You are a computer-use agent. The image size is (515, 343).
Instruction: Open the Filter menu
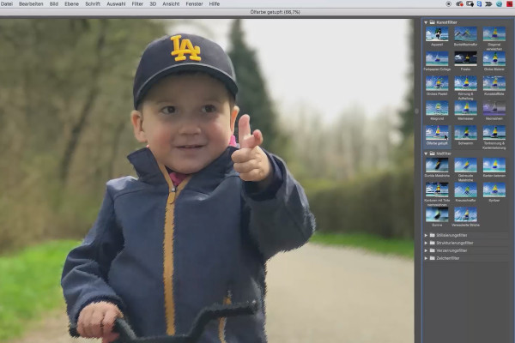click(x=137, y=4)
